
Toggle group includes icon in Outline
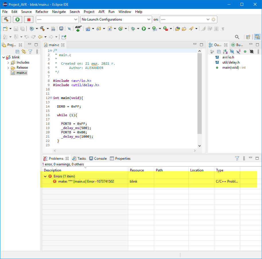[212, 52]
